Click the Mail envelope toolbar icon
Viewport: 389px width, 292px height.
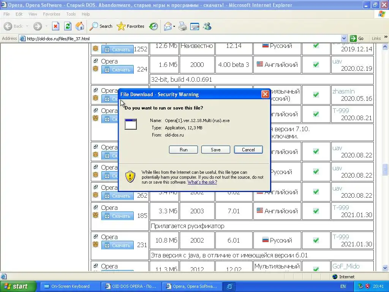point(168,26)
